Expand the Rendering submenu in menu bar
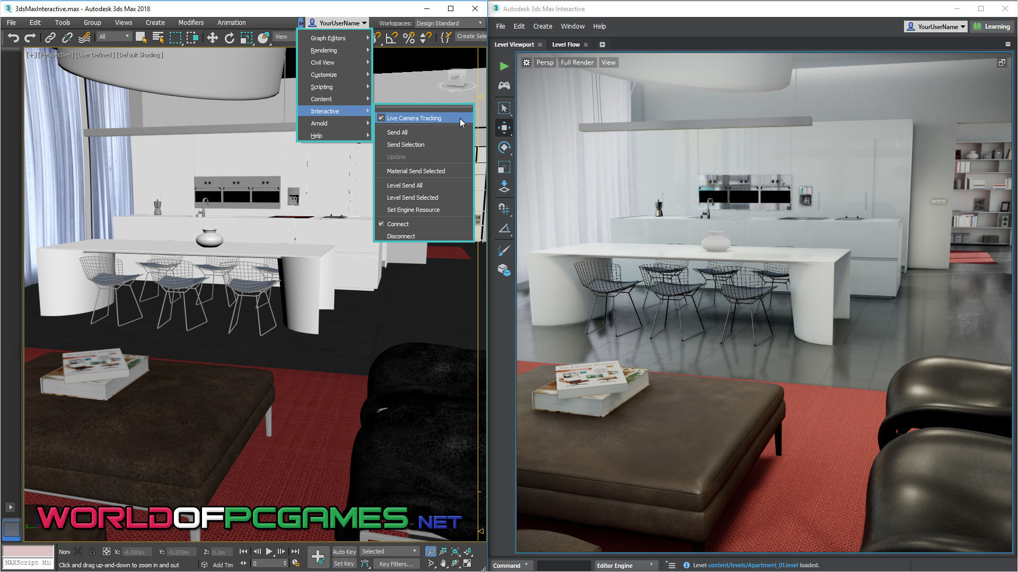The width and height of the screenshot is (1018, 572). coord(324,50)
